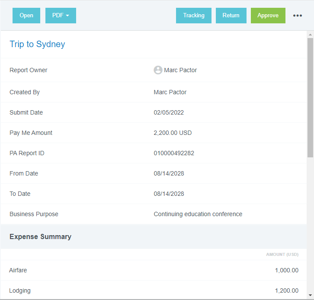Screen dimensions: 314x300
Task: Click the Airfare amount 1,000.00
Action: point(286,270)
